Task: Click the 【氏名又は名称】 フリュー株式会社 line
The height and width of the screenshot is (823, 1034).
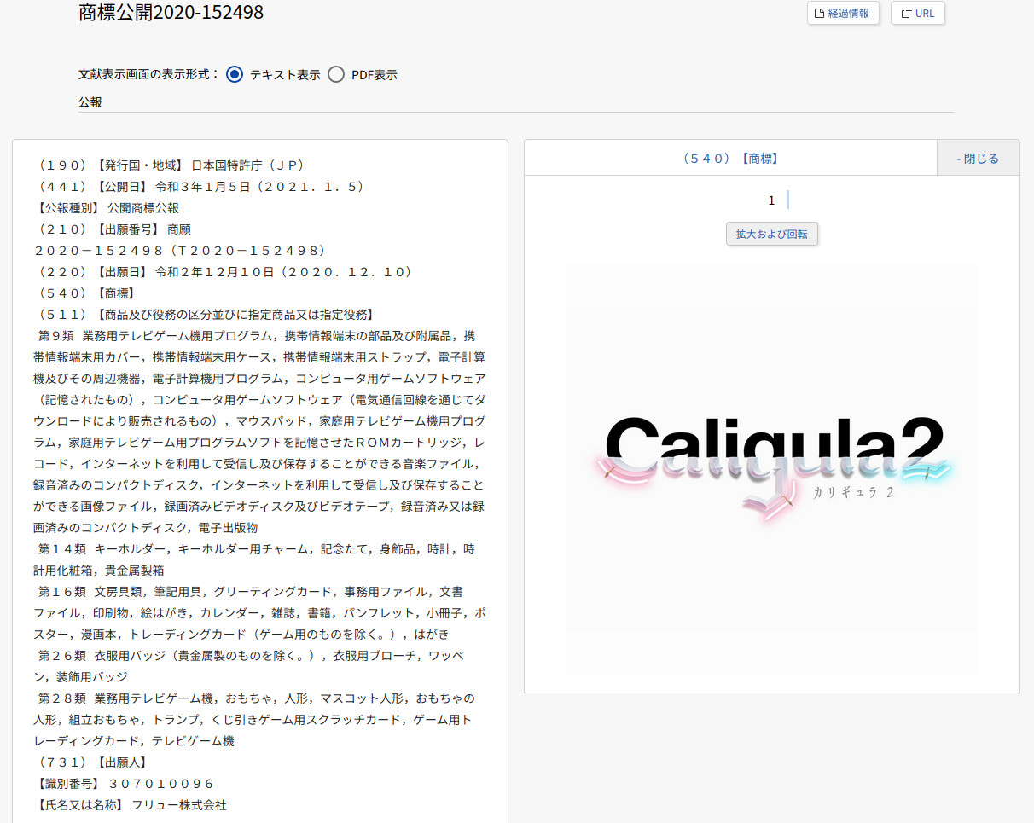Action: pos(130,805)
